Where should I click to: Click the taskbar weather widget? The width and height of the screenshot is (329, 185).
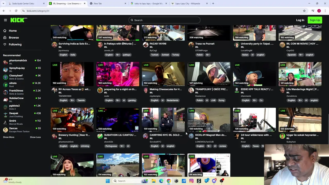click(x=12, y=181)
